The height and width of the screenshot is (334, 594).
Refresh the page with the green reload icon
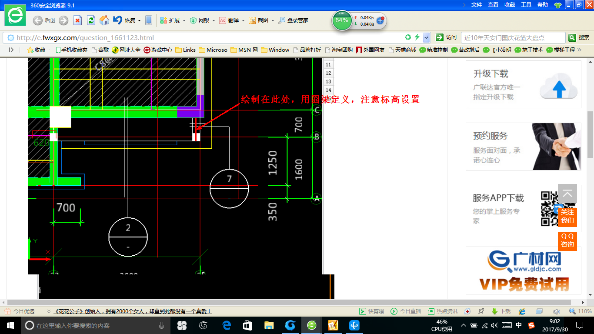click(91, 20)
